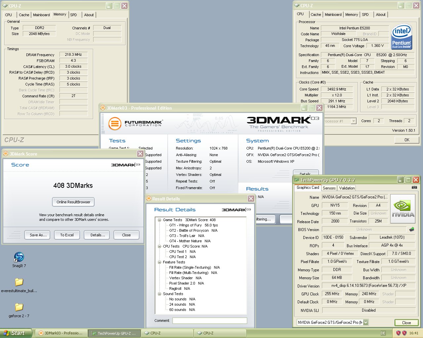Click the NVIDIA logo in GPU-Z
Viewport: 423px width, 338px height.
[x=403, y=209]
